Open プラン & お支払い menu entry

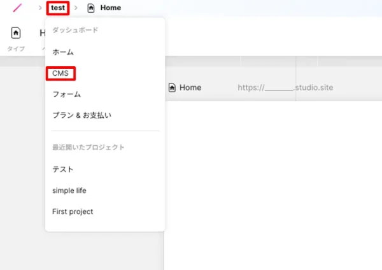click(82, 115)
